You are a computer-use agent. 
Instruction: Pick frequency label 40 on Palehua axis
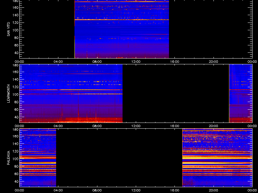point(17,181)
